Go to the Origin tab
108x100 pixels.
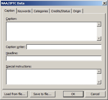(77, 11)
